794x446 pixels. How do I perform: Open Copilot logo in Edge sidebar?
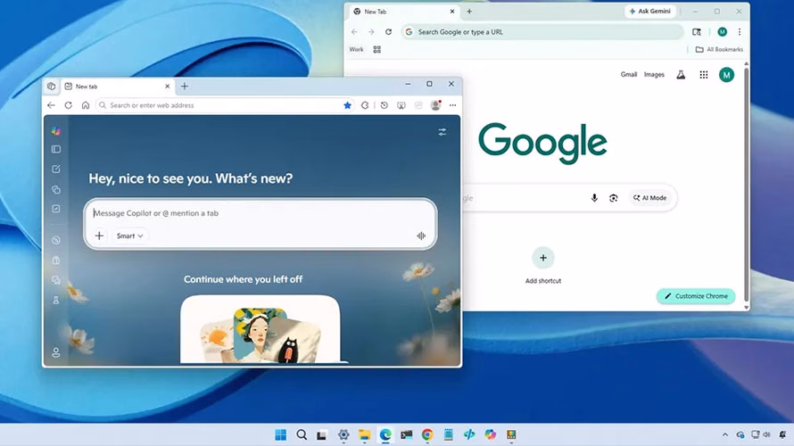56,131
